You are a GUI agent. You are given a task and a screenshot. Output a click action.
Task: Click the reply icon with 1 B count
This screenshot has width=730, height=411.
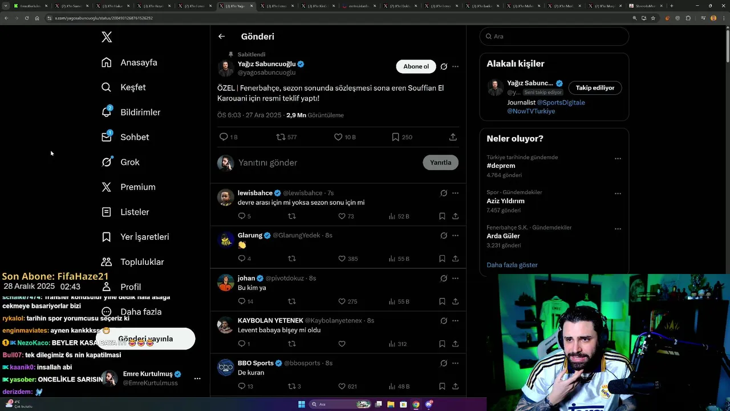[x=228, y=137]
